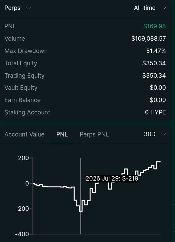The height and width of the screenshot is (242, 175).
Task: Switch to the Perps PNL tab
Action: coord(94,134)
